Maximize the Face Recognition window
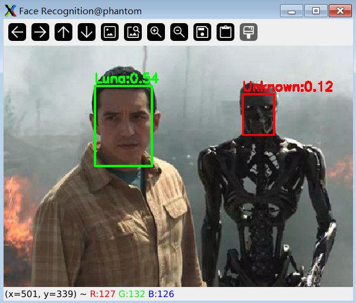 [x=316, y=11]
